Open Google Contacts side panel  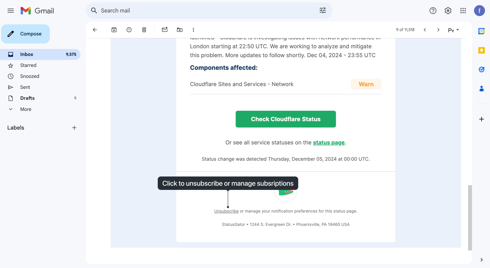(x=481, y=89)
